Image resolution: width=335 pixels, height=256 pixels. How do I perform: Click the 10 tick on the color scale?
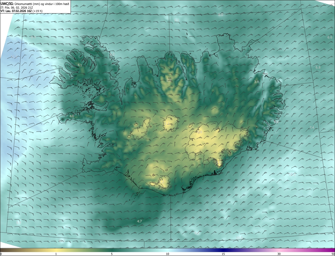(167, 254)
